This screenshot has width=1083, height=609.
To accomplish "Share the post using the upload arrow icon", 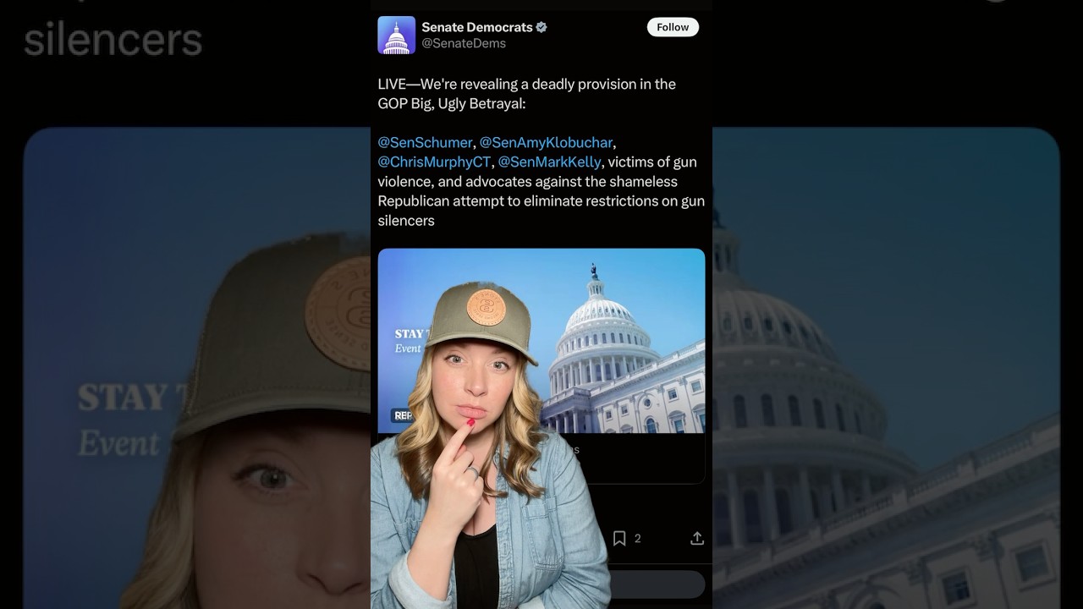I will (x=697, y=538).
